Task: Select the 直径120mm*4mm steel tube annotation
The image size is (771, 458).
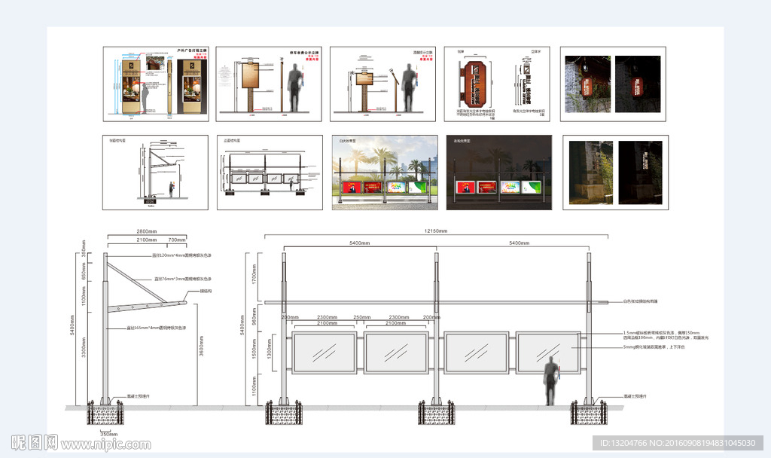Action: [x=182, y=255]
